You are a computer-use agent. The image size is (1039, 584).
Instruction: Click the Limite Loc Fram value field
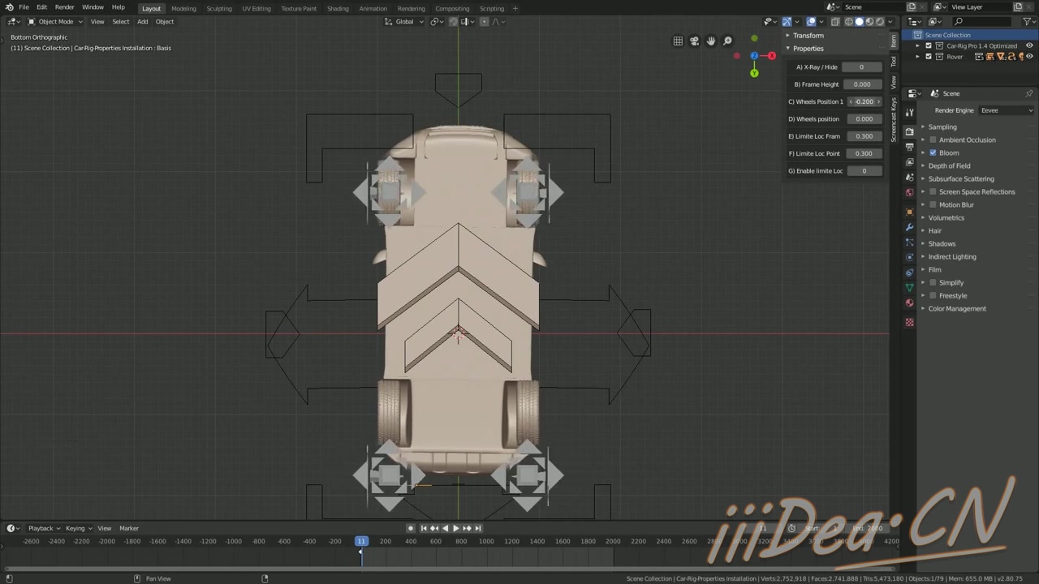coord(864,136)
